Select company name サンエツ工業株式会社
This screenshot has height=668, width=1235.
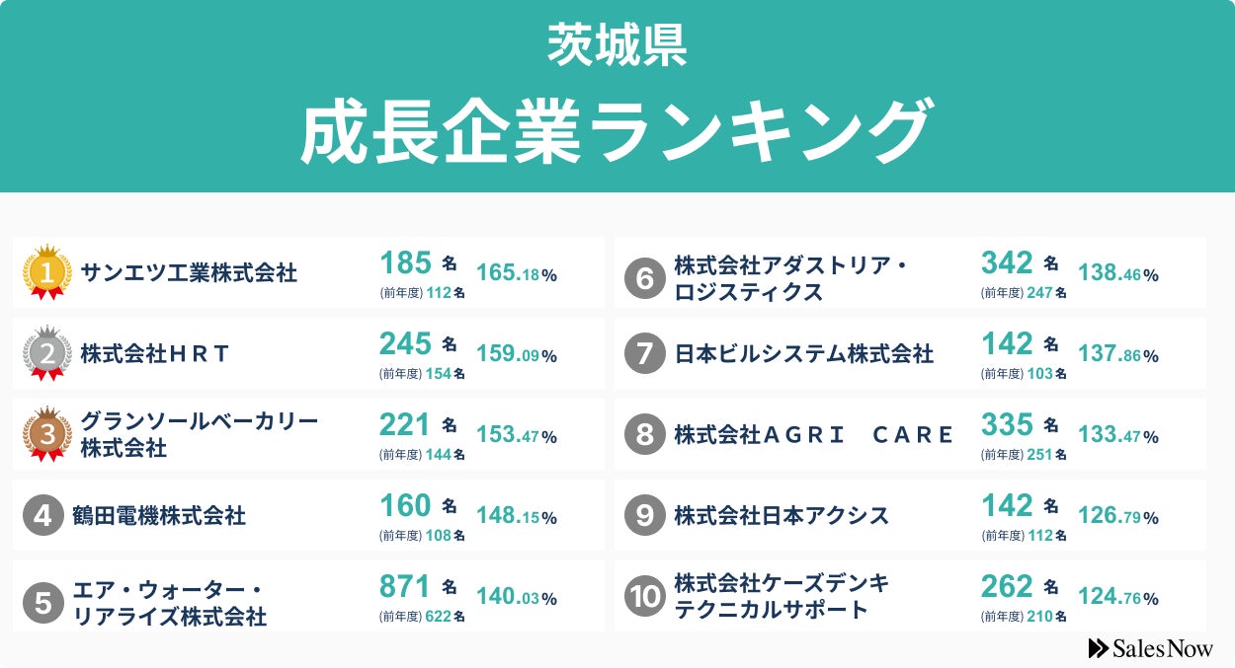pos(189,272)
